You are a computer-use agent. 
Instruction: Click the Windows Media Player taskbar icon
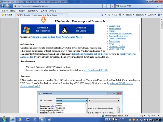pos(20,120)
